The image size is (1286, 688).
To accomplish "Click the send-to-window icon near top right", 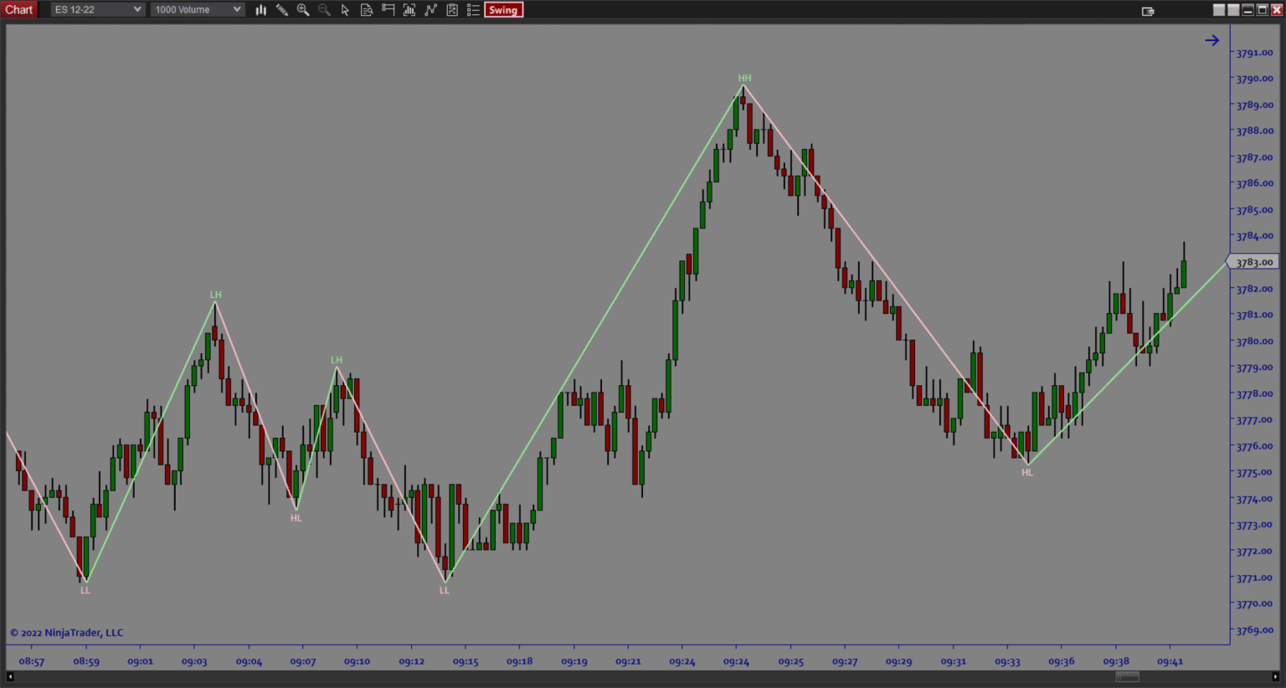I will pyautogui.click(x=1148, y=11).
